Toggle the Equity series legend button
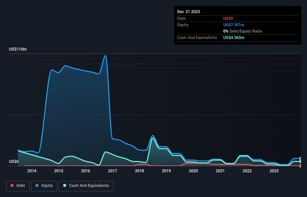The image size is (307, 197). pyautogui.click(x=44, y=186)
